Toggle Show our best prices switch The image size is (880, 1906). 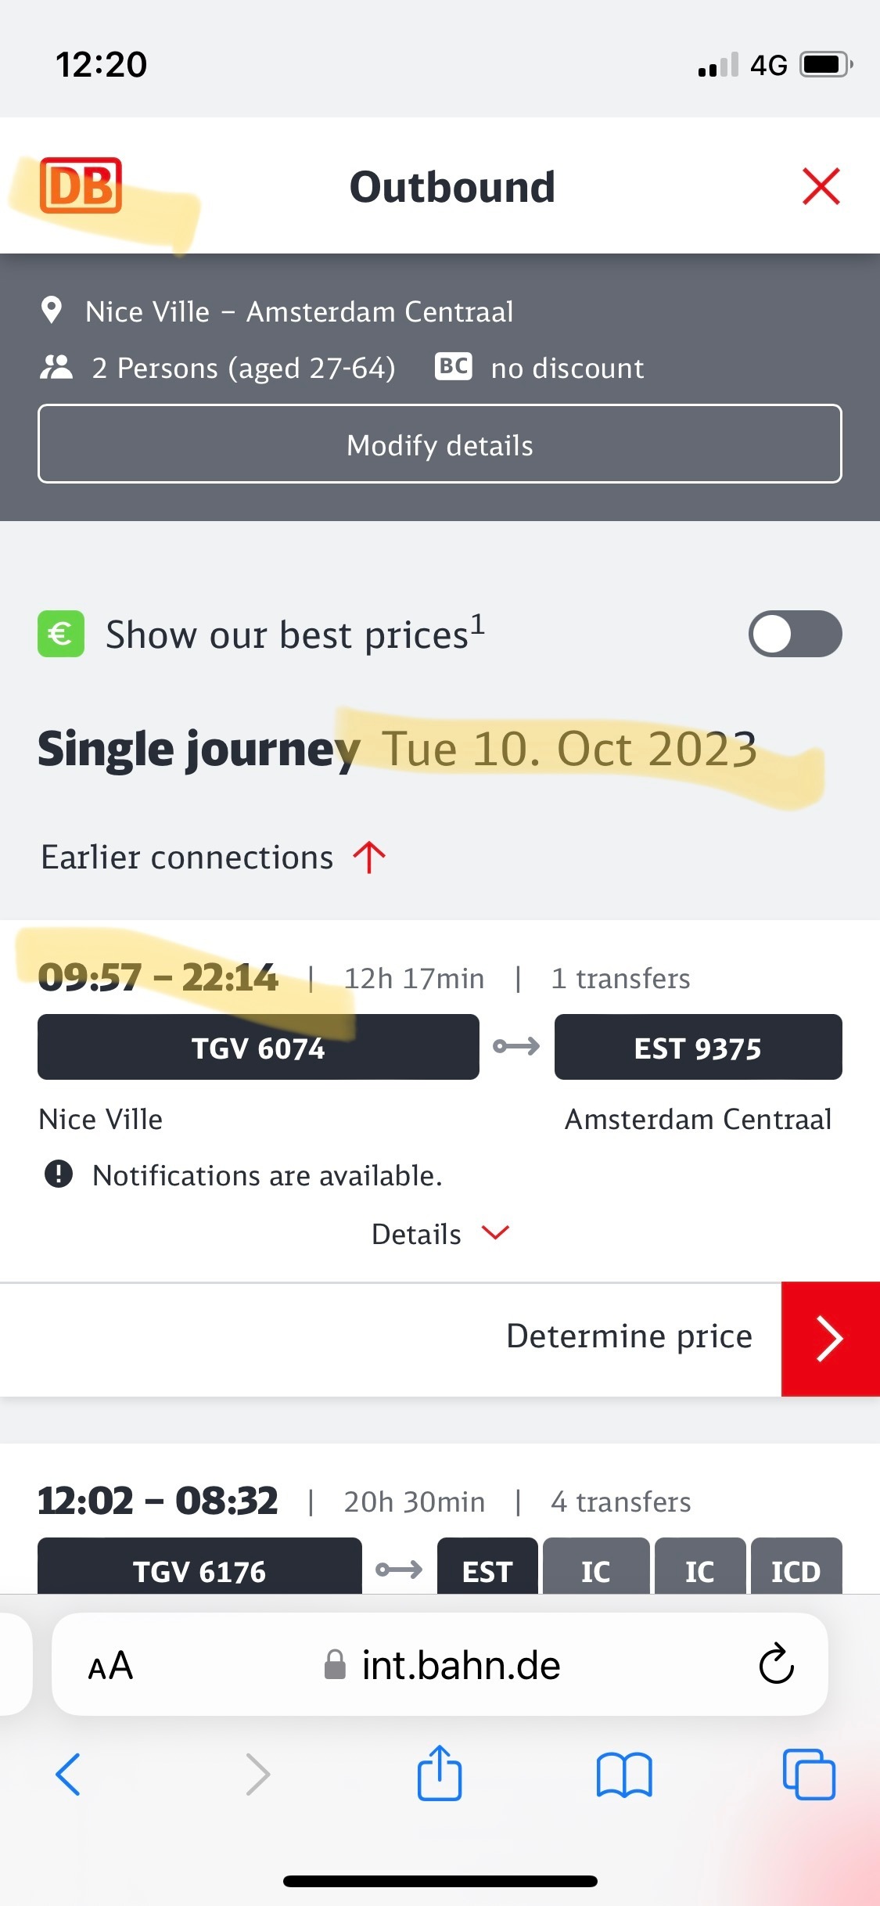point(795,634)
